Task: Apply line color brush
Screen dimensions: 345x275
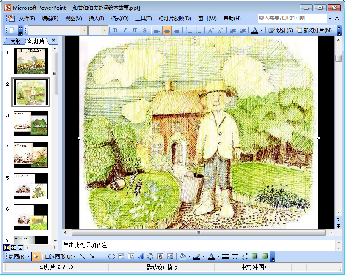Action: coord(197,256)
